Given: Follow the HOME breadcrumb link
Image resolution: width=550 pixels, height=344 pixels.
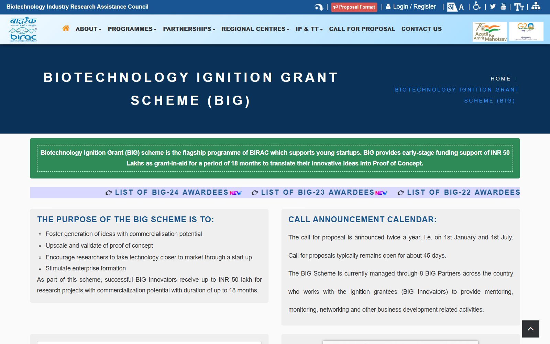Looking at the screenshot, I should [500, 79].
